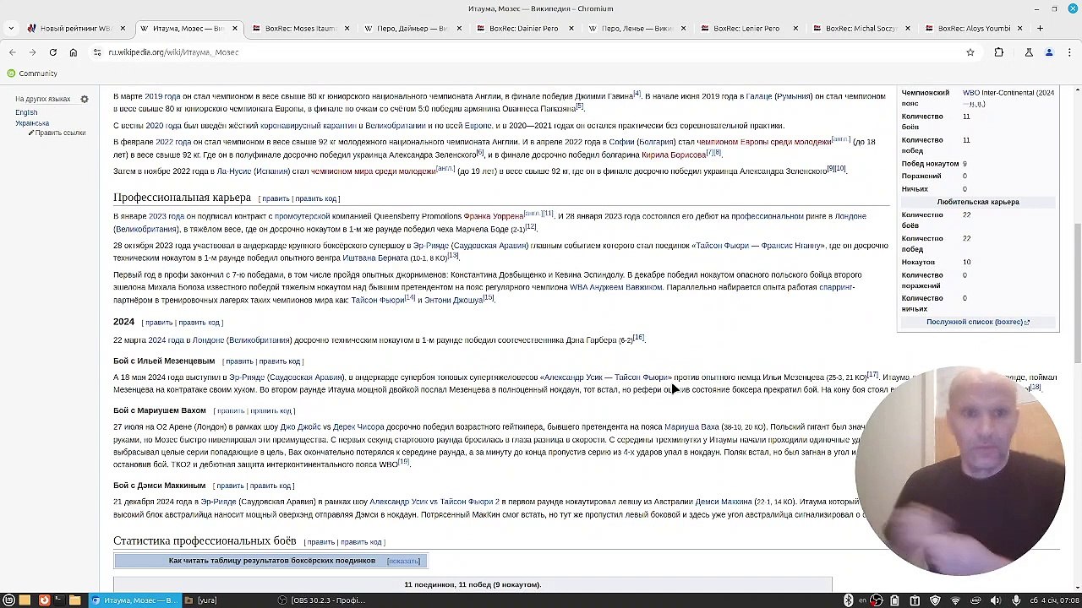Open the Community bookmark
The height and width of the screenshot is (608, 1082).
[x=32, y=73]
